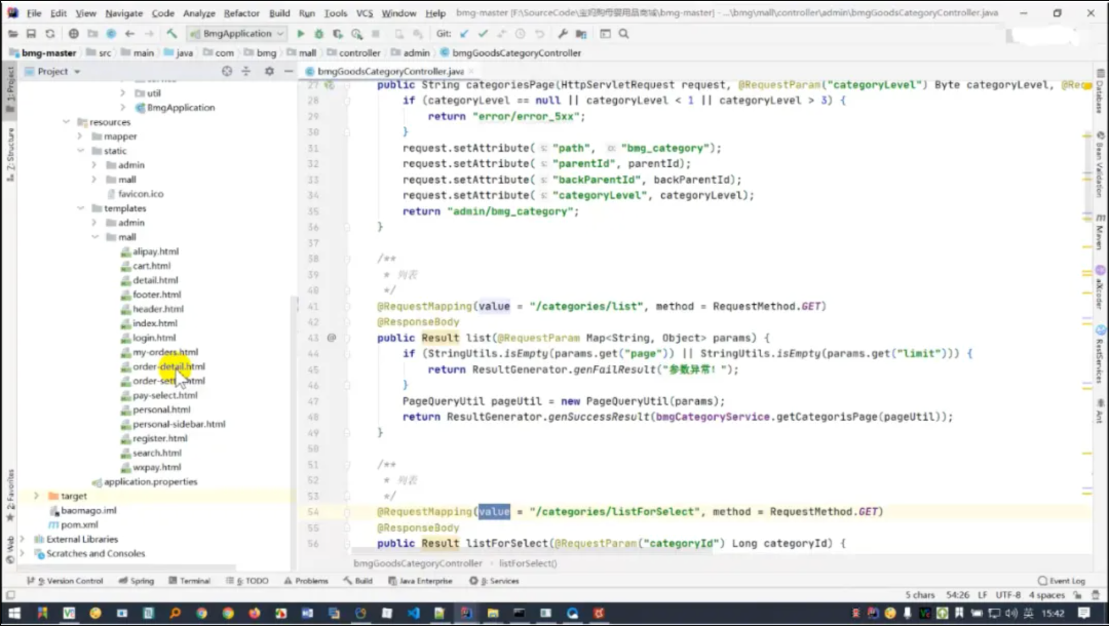Toggle the Terminal tool window

pyautogui.click(x=189, y=581)
